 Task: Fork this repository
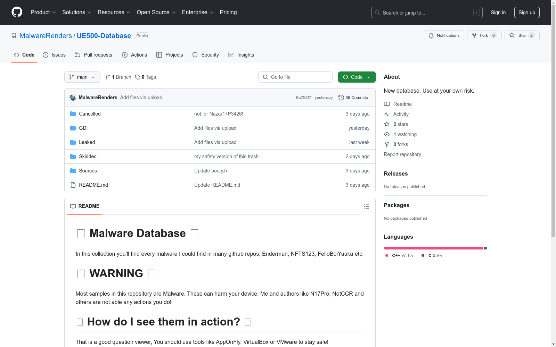click(x=484, y=35)
